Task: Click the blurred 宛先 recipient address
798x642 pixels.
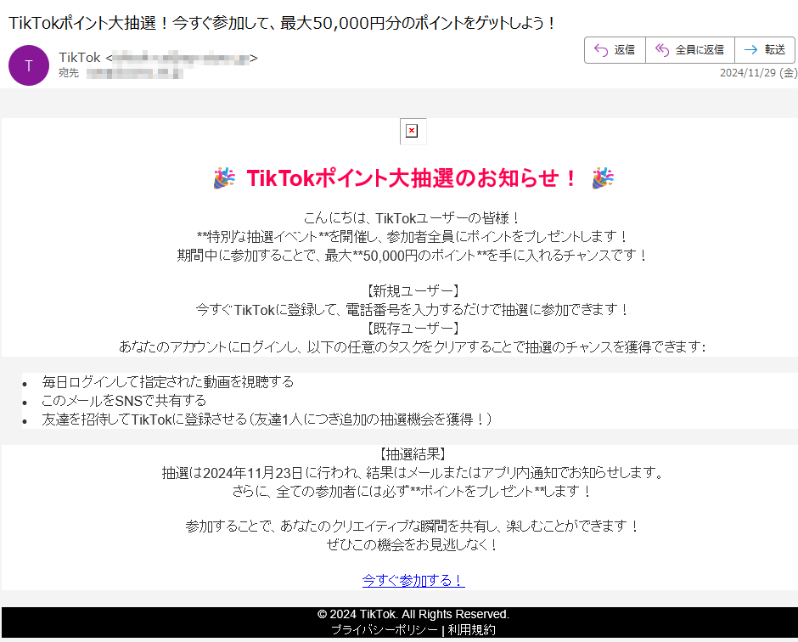Action: click(x=134, y=74)
